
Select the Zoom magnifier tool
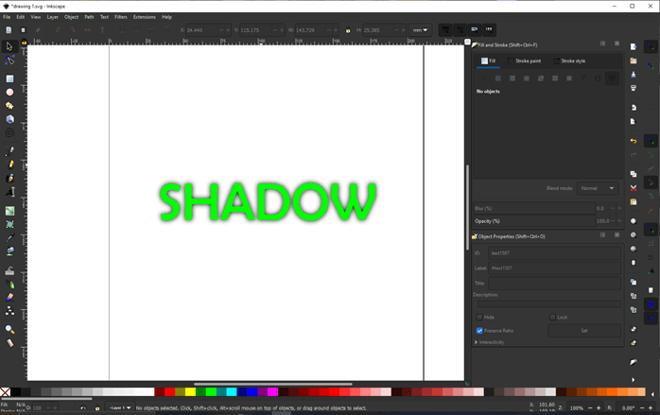pyautogui.click(x=9, y=329)
